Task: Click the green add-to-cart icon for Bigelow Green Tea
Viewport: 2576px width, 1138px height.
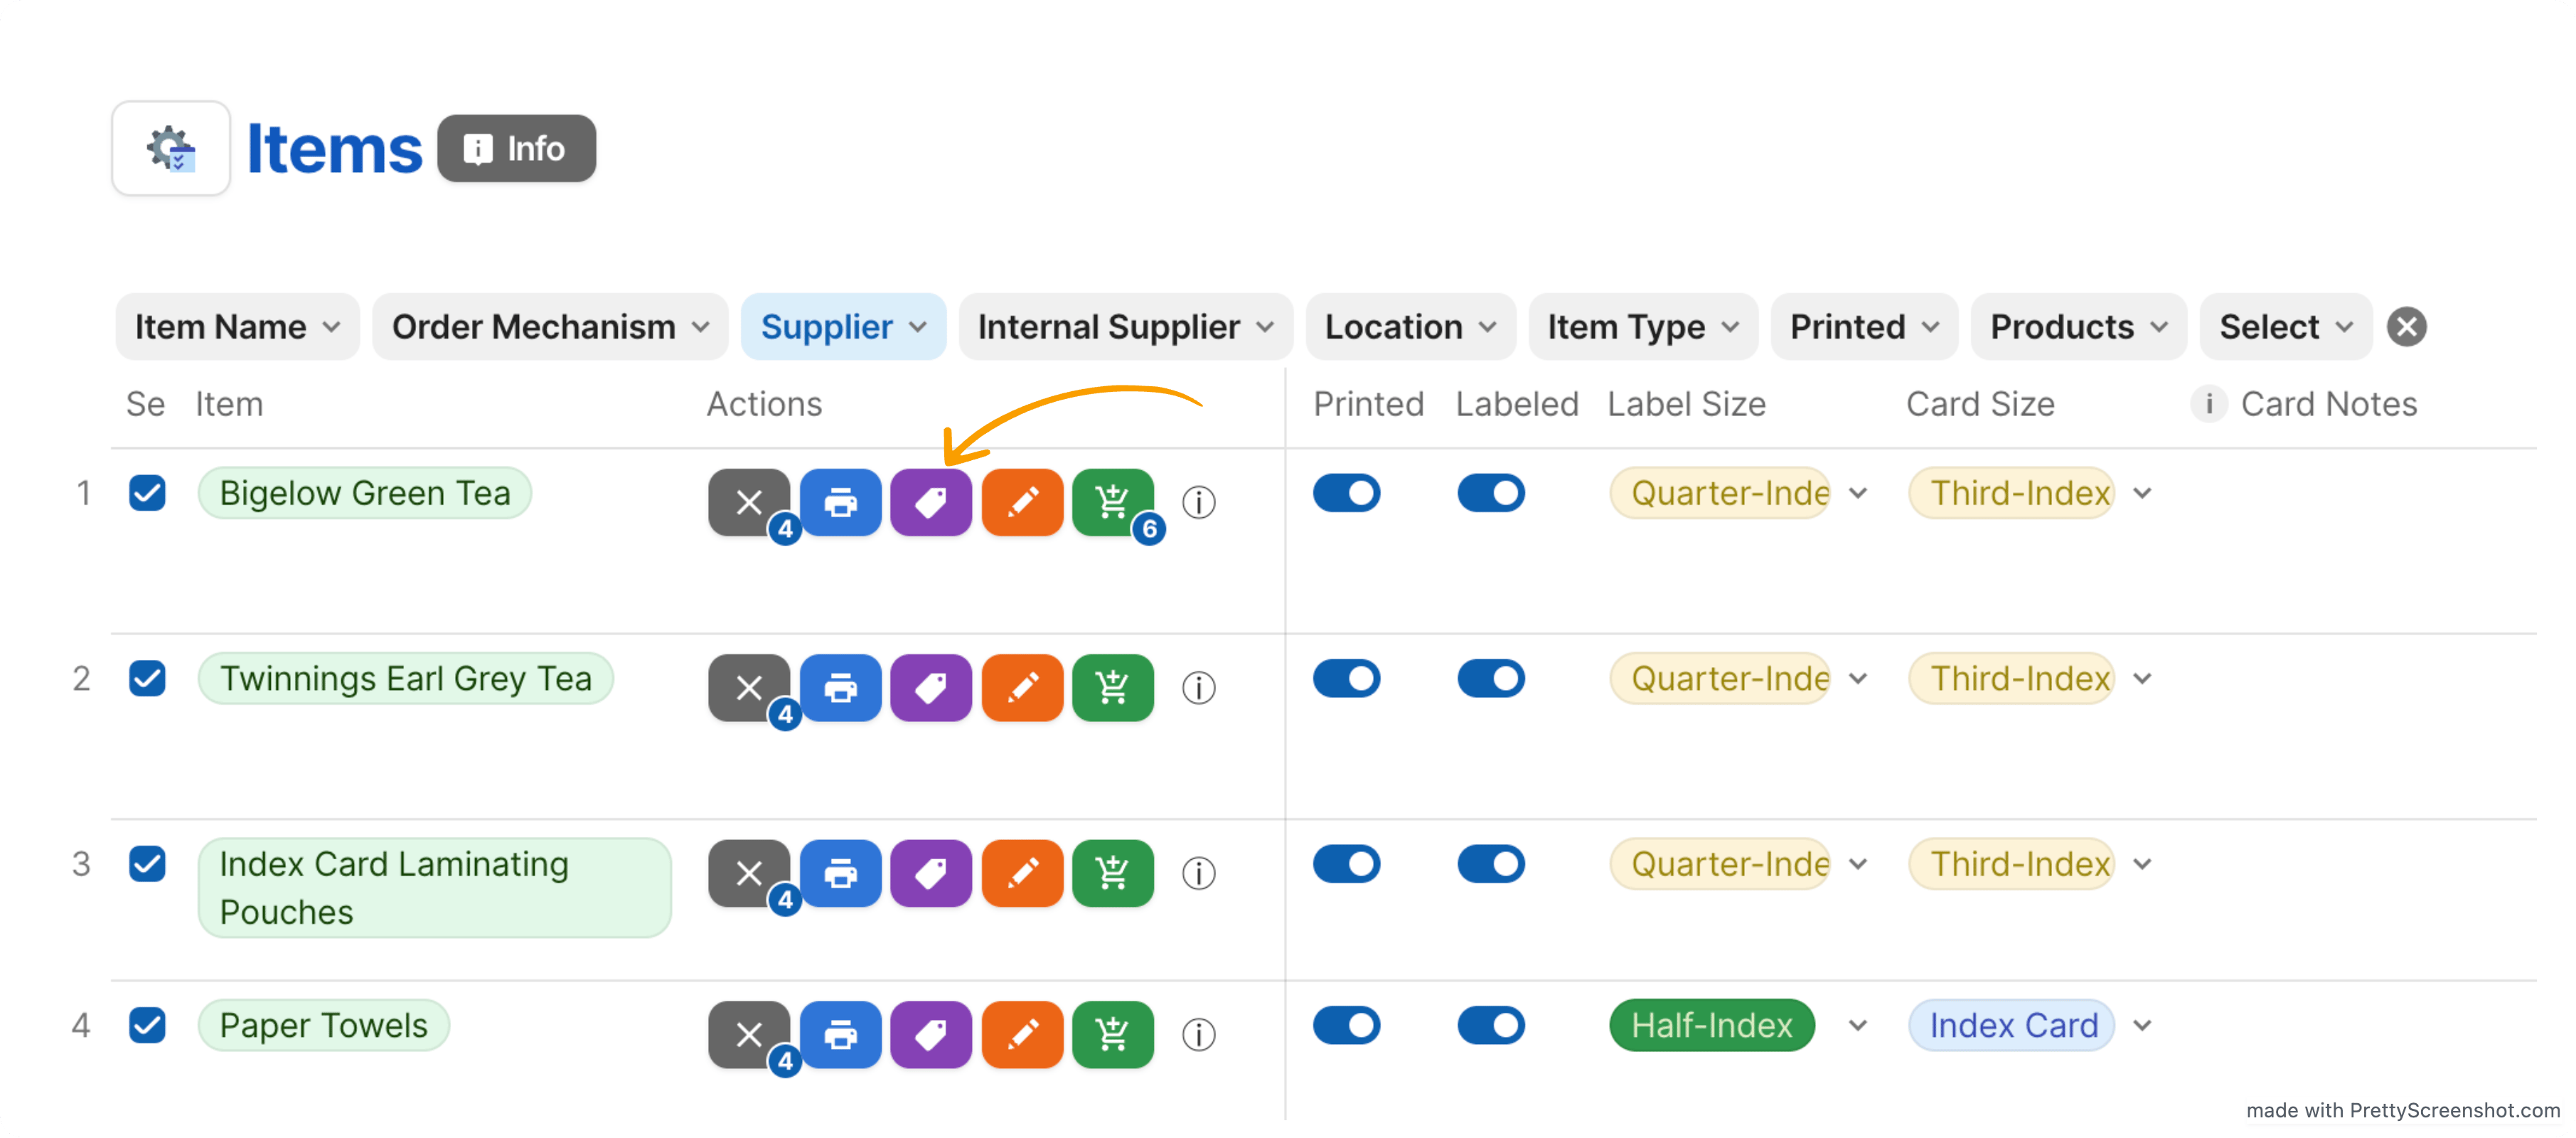Action: tap(1112, 502)
